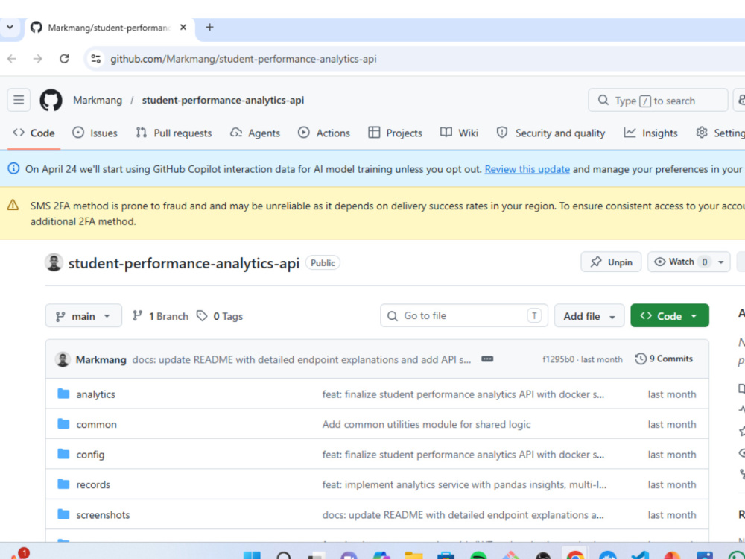Expand commit details ellipsis button

[487, 359]
